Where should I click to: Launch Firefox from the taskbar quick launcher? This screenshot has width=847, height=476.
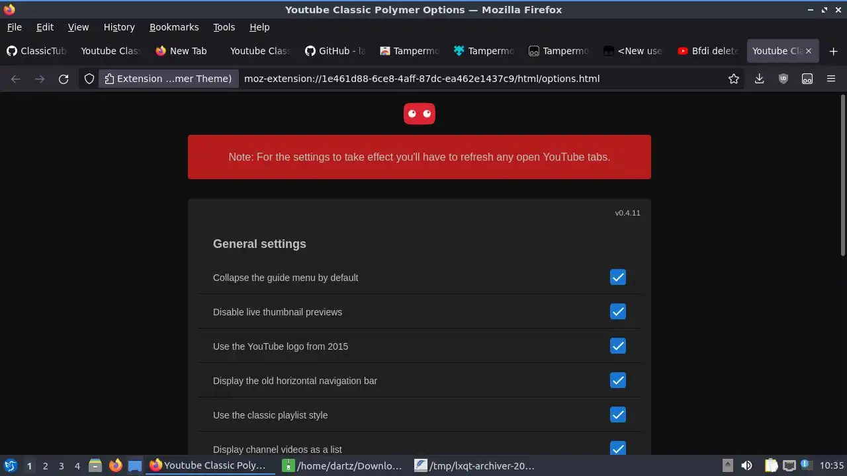pos(115,465)
